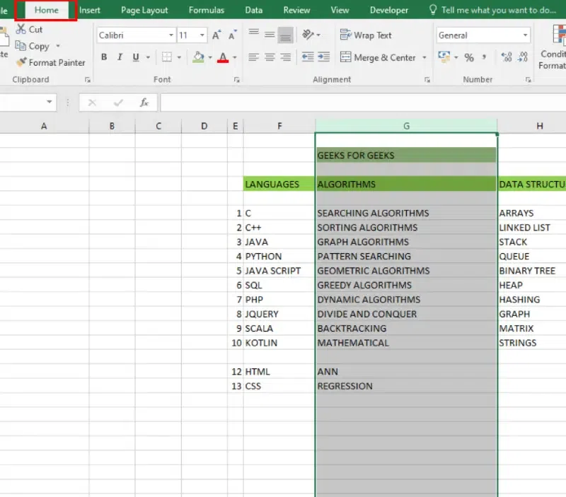The height and width of the screenshot is (497, 566).
Task: Apply red font color A
Action: 223,57
